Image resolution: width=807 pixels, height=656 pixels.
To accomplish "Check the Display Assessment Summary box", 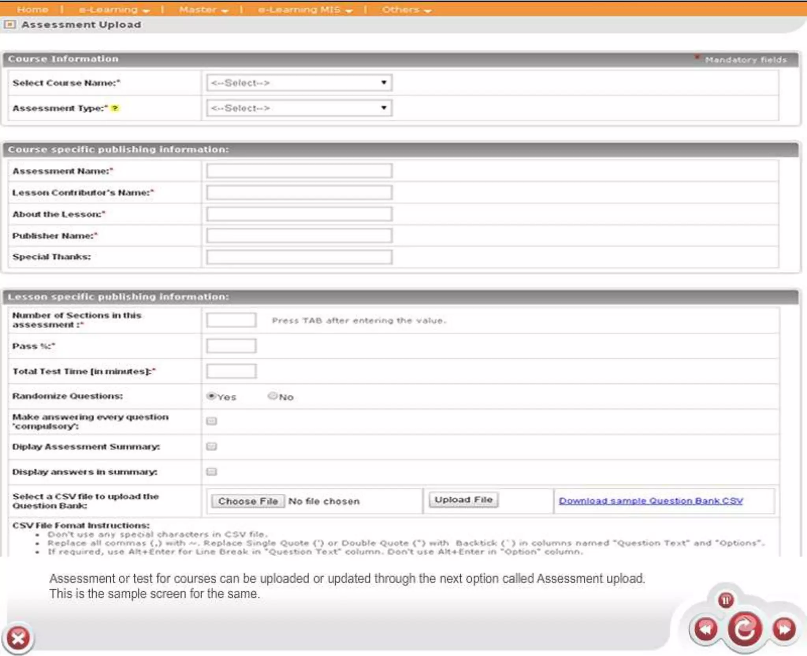I will click(x=212, y=447).
